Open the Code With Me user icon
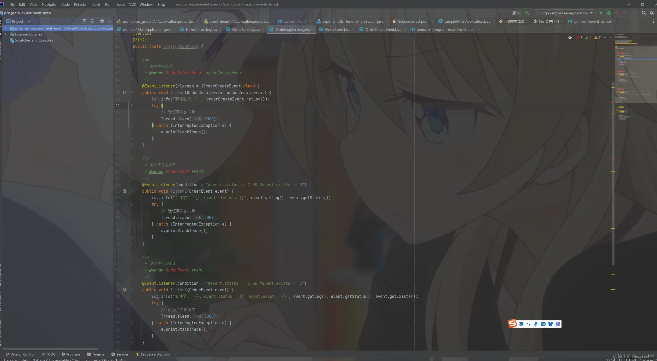This screenshot has height=361, width=657. (x=515, y=13)
